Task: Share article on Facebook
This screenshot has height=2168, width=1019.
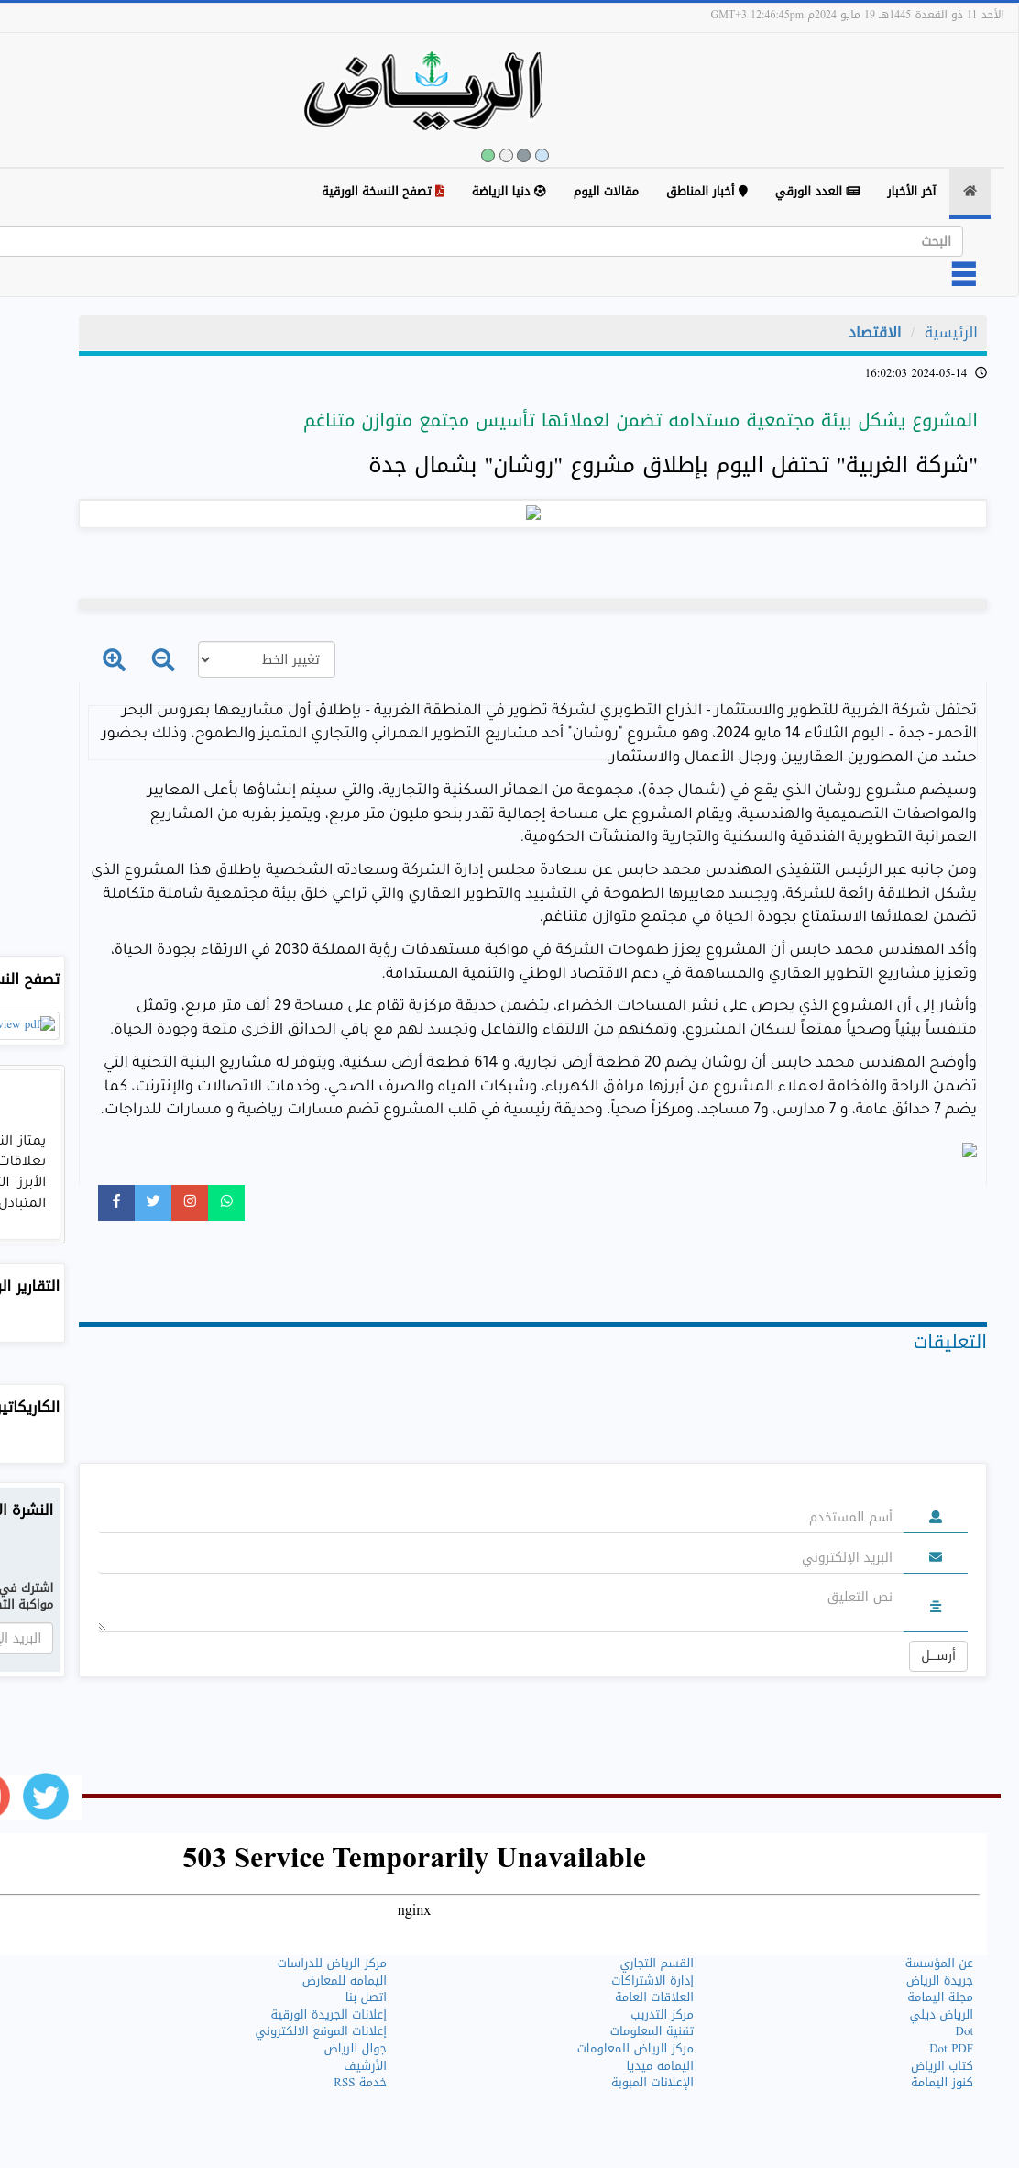Action: click(116, 1201)
